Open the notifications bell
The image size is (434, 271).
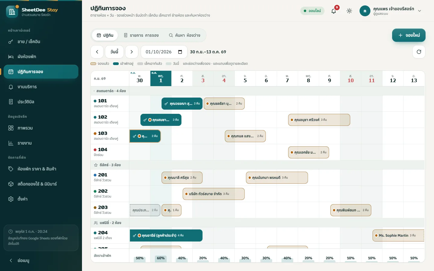pyautogui.click(x=334, y=11)
